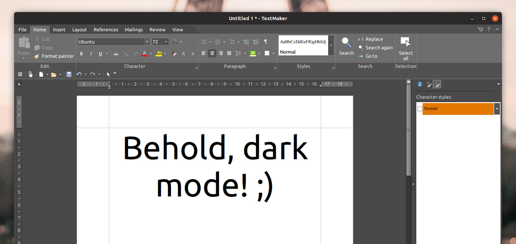Apply the yellow highlight color

click(x=159, y=54)
